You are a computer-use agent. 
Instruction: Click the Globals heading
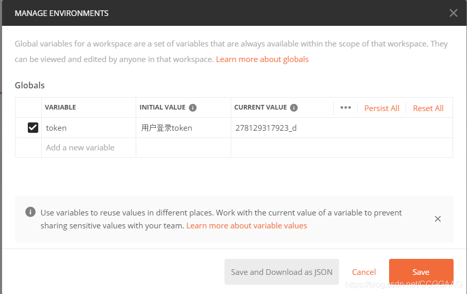coord(30,85)
